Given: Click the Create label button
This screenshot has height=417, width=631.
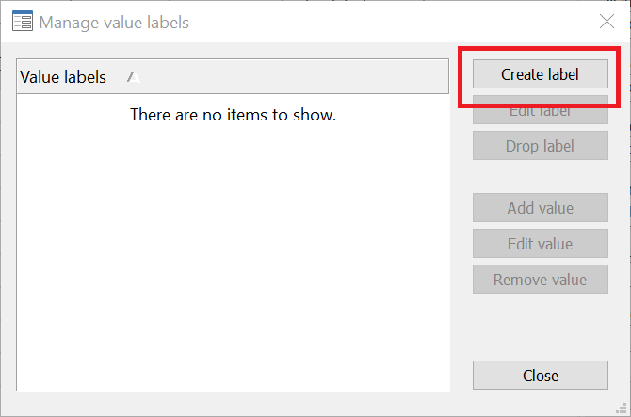Looking at the screenshot, I should (x=540, y=74).
